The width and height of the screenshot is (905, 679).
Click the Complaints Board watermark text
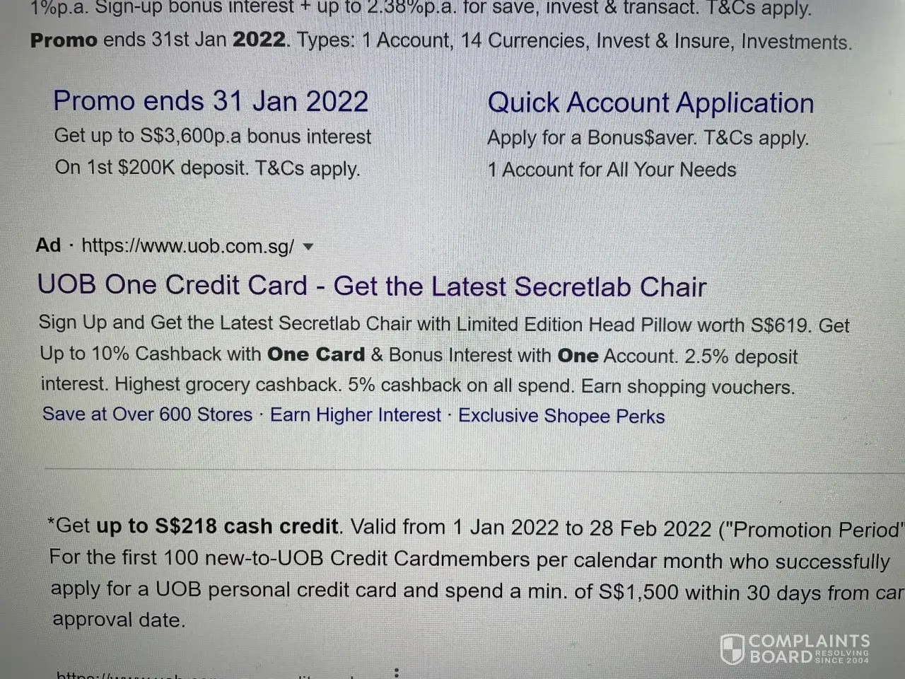(808, 649)
